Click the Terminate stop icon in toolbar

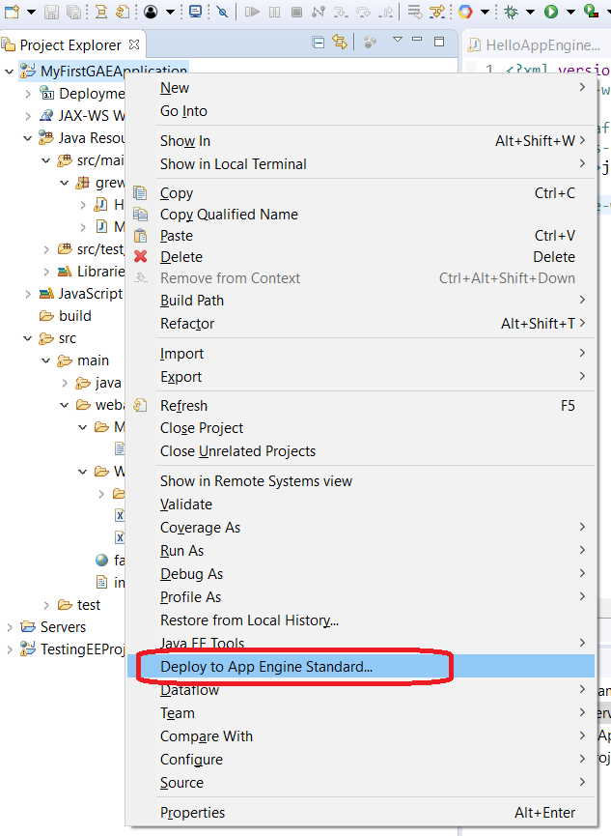(x=296, y=12)
